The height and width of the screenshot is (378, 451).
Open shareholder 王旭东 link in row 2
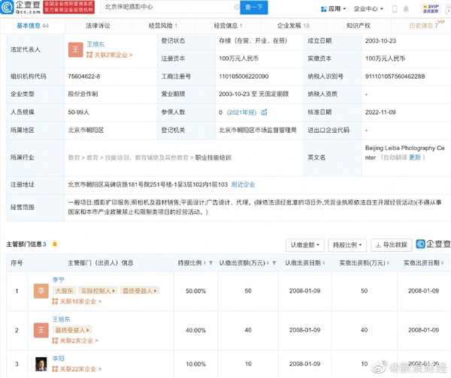pyautogui.click(x=61, y=319)
